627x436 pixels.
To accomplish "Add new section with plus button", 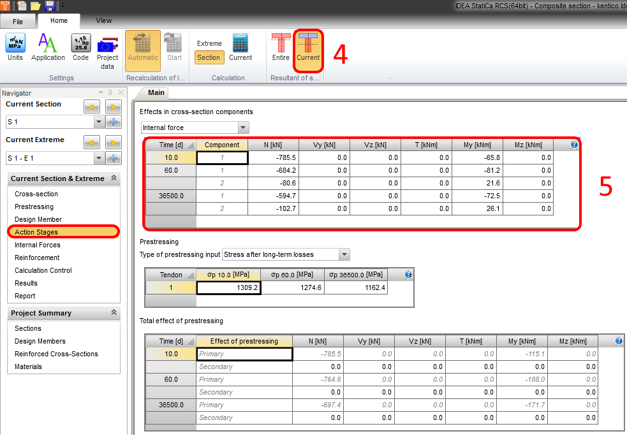I will pos(114,122).
